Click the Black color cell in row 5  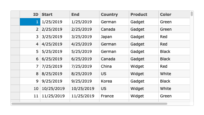click(174, 51)
